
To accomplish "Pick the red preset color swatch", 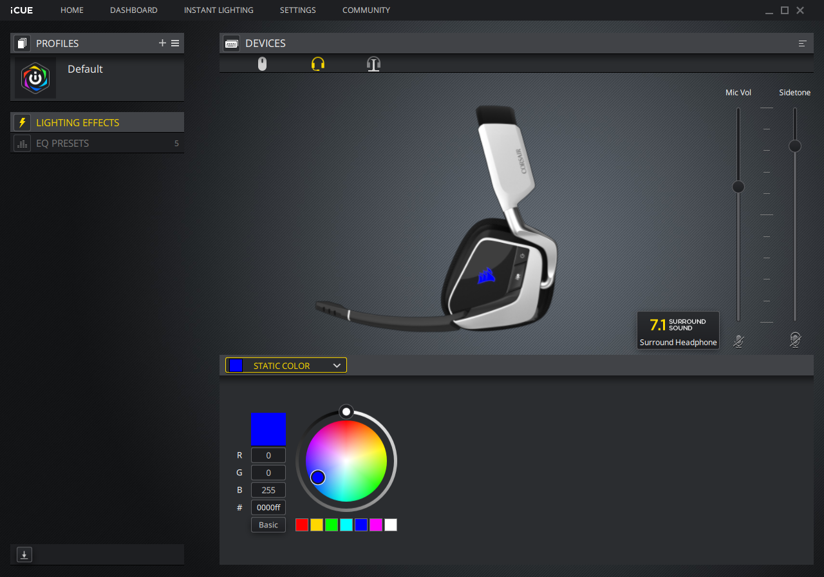I will click(x=302, y=525).
